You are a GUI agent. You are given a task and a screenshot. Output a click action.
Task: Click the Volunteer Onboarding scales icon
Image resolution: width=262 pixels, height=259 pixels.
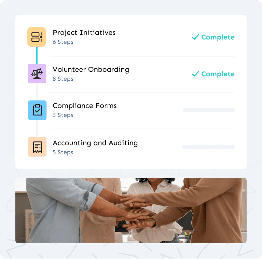[x=37, y=73]
